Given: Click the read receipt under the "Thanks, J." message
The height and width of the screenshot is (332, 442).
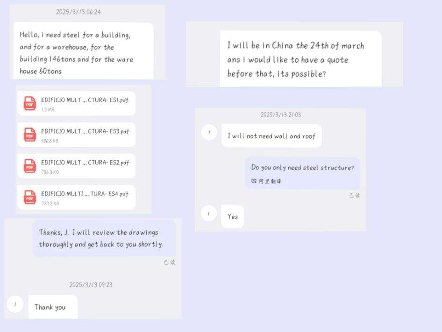Looking at the screenshot, I should point(169,262).
